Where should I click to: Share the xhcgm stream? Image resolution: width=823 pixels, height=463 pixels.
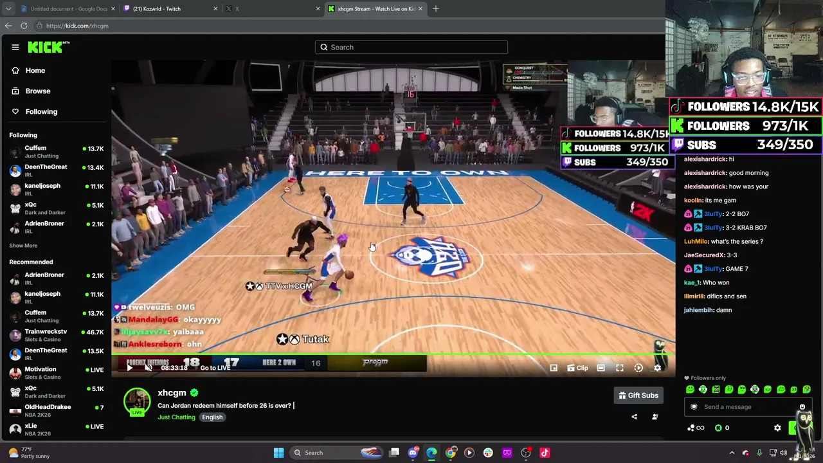pyautogui.click(x=634, y=417)
